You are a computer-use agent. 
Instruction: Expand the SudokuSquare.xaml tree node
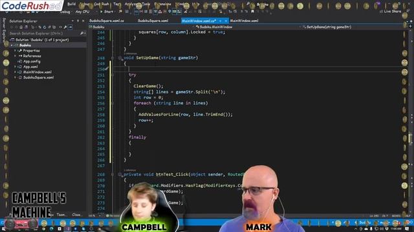[16, 77]
